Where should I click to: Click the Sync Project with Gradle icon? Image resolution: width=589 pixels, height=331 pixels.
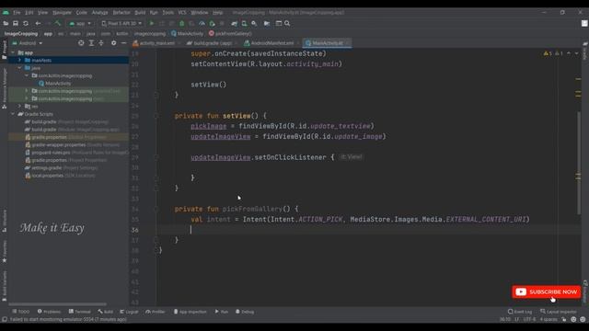coord(235,23)
